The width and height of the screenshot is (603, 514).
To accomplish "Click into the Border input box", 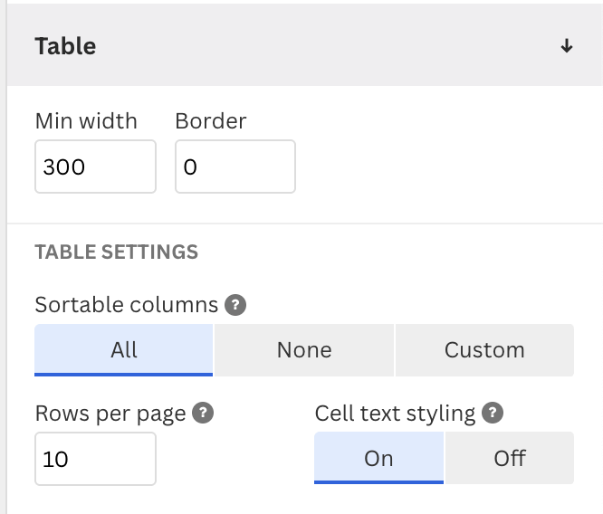I will click(x=235, y=167).
